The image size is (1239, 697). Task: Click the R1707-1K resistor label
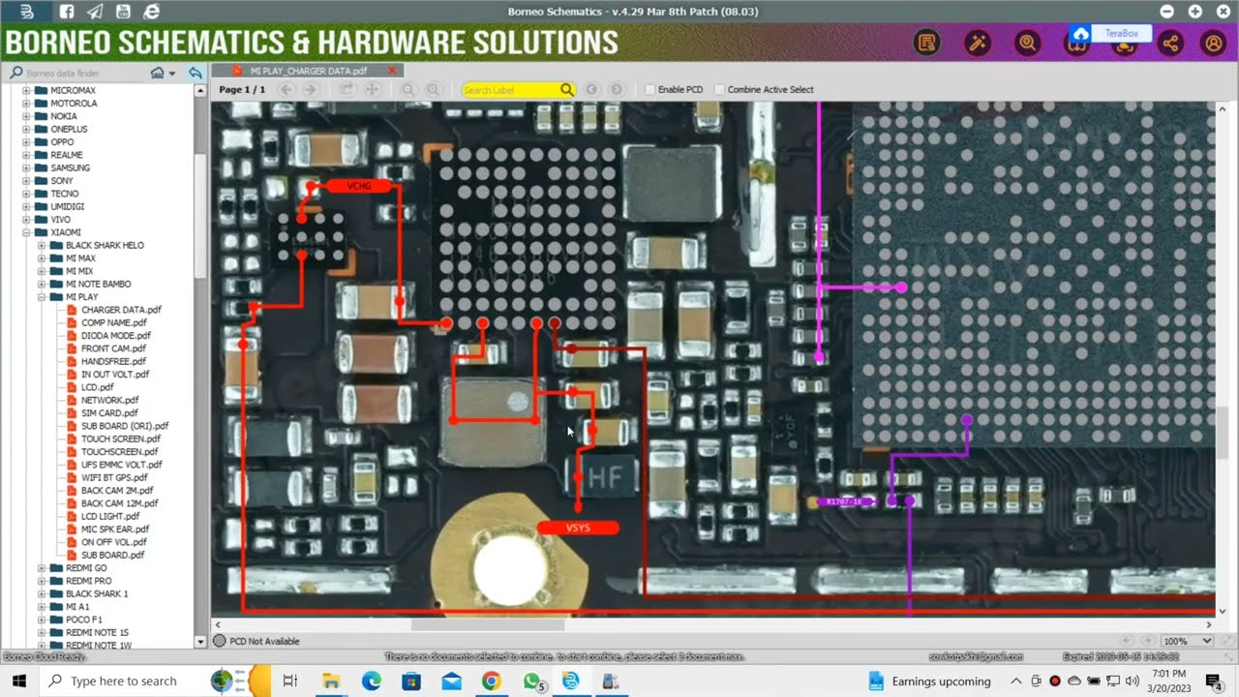(845, 501)
